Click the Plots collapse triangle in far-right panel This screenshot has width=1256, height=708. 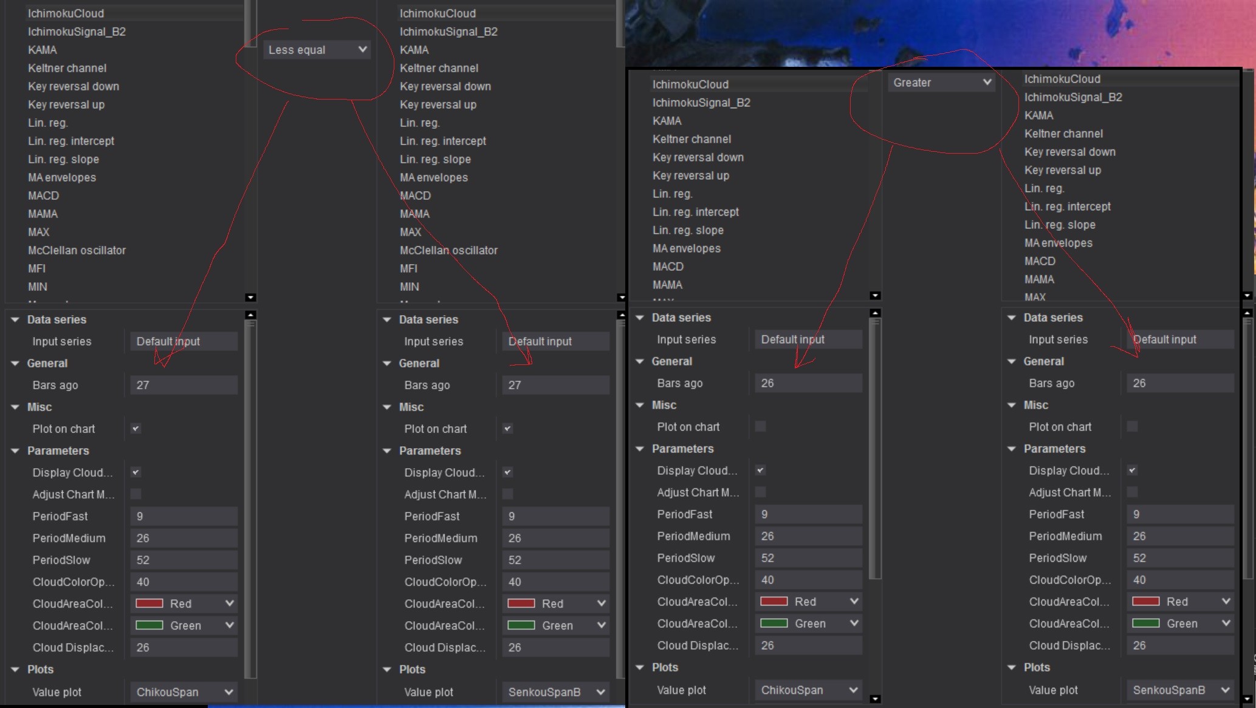[1012, 667]
